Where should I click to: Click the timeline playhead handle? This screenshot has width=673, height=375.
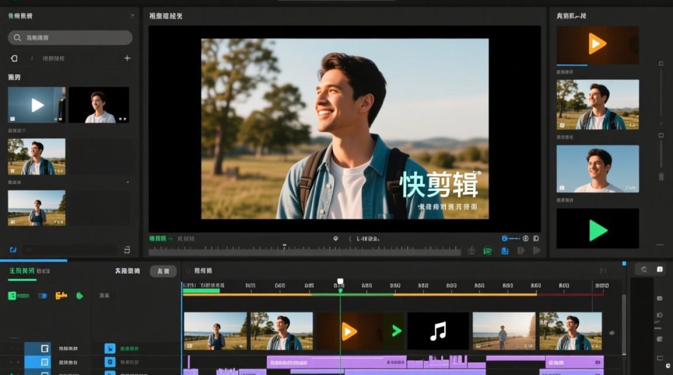[341, 281]
